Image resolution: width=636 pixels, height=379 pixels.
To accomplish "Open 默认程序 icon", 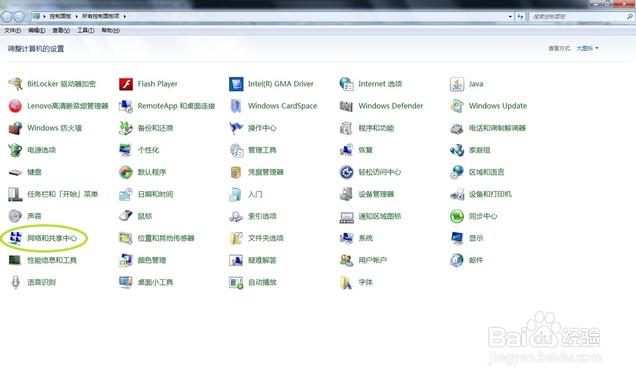I will coord(126,172).
